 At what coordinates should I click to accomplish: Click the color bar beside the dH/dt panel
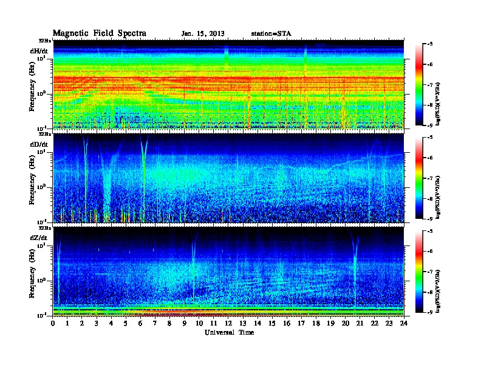point(419,84)
